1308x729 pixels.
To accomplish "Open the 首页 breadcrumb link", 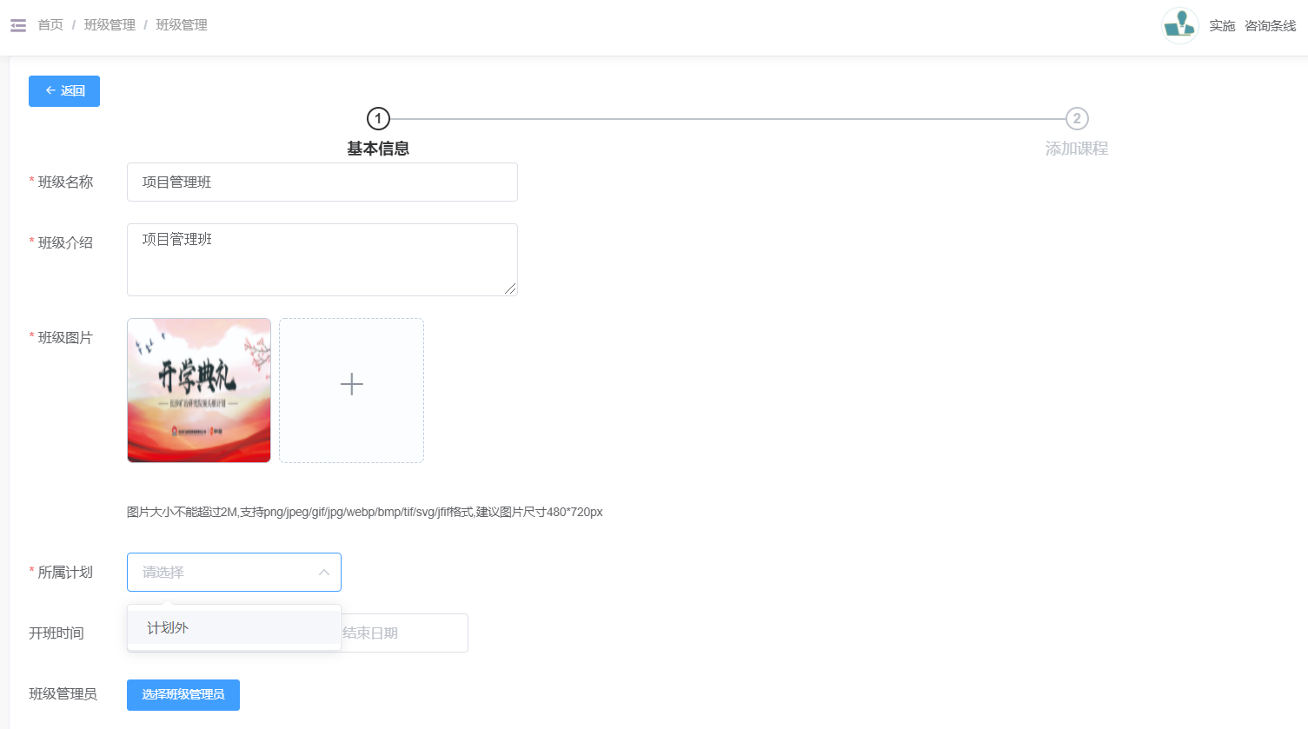I will click(x=50, y=25).
